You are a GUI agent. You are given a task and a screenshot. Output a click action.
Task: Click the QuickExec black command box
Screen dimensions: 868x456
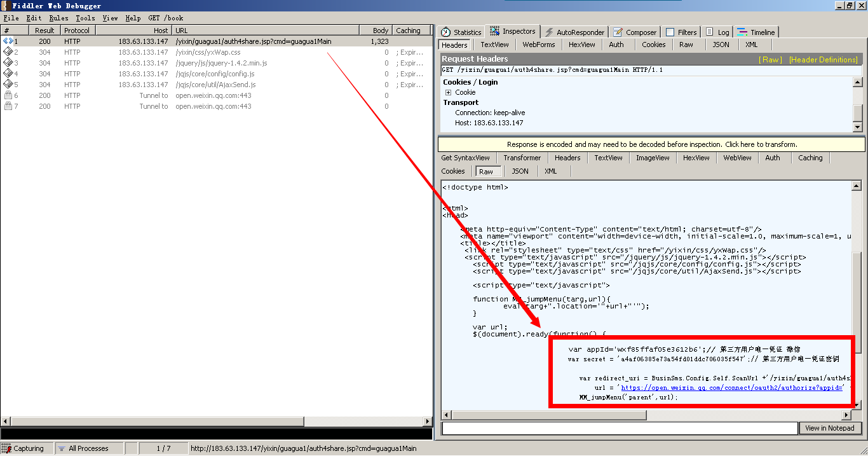(216, 434)
